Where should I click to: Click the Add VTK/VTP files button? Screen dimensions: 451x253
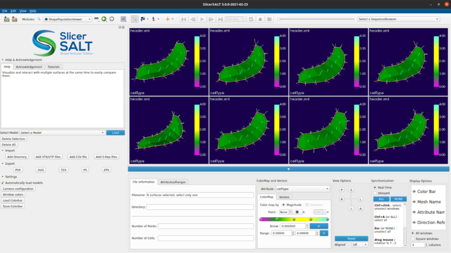coord(49,157)
